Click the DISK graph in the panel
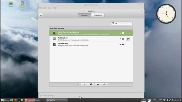Viewport: 182px width, 102px height. [x=160, y=100]
